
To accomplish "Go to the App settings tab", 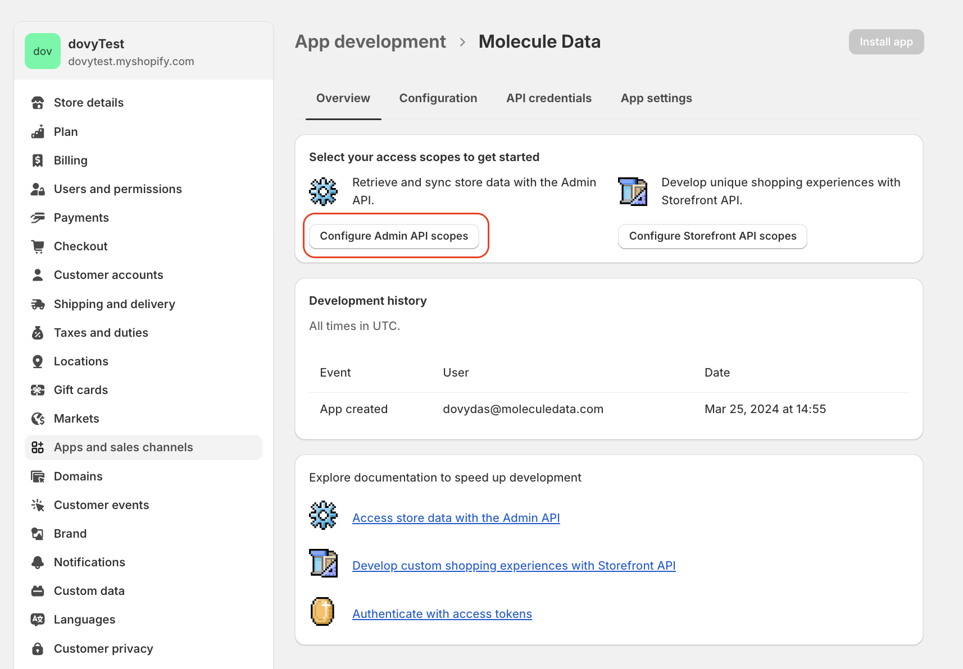I will click(x=656, y=98).
